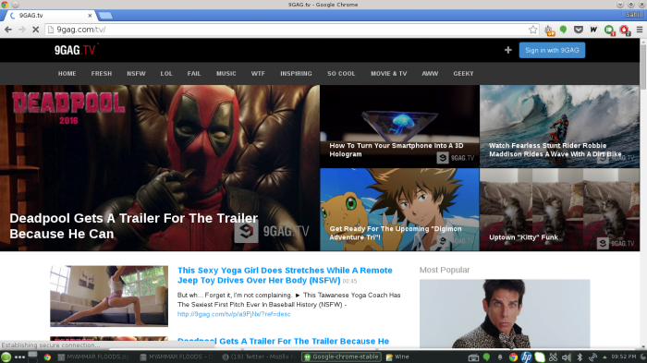This screenshot has height=363, width=647.
Task: Switch to Google-chrome-stable taskbar window
Action: point(342,357)
